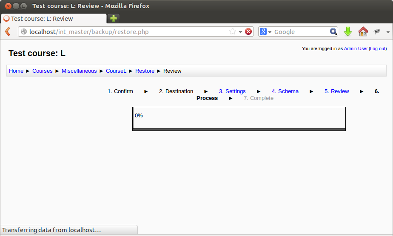Click the '2. Destination' step text
The width and height of the screenshot is (393, 236).
(x=176, y=91)
